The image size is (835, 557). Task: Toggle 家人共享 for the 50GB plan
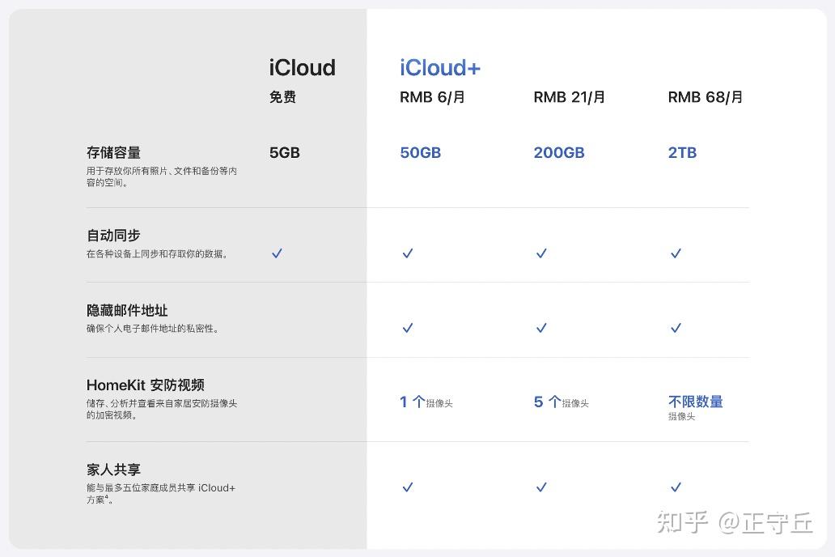click(407, 487)
